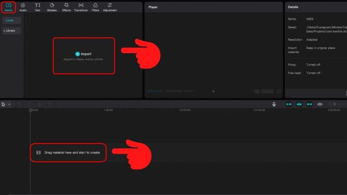Open the Filters tab
The width and height of the screenshot is (347, 195).
pos(95,7)
